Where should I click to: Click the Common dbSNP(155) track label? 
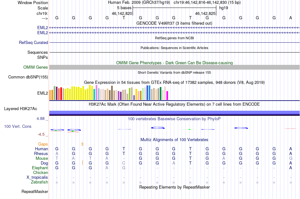[28, 77]
